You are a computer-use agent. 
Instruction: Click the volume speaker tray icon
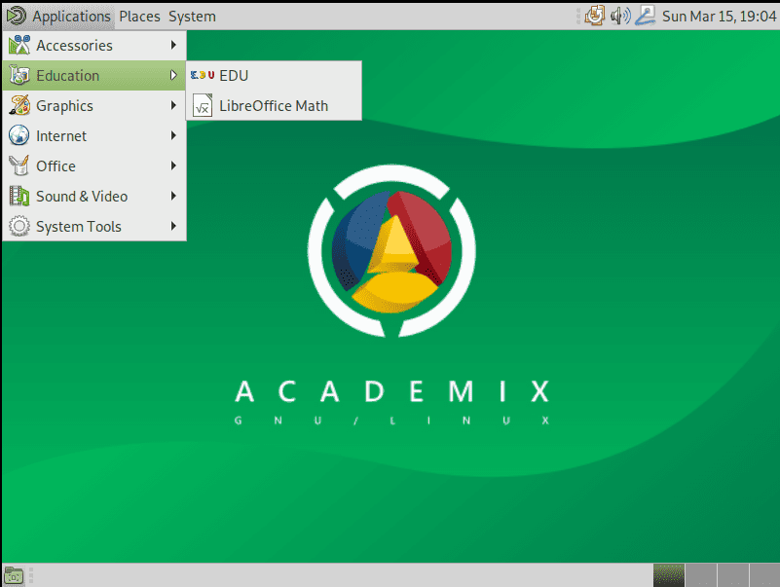click(x=620, y=16)
